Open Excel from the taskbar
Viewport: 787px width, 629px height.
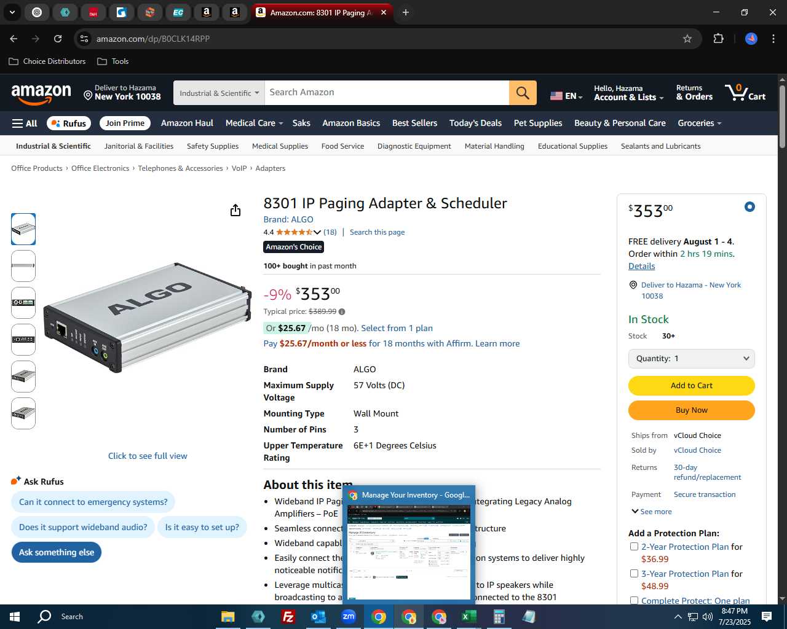[469, 617]
